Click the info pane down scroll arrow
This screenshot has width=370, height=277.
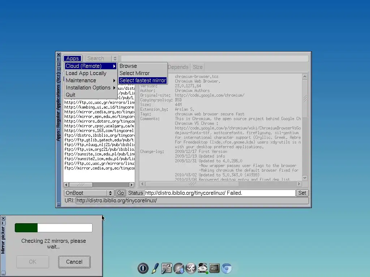tap(305, 178)
